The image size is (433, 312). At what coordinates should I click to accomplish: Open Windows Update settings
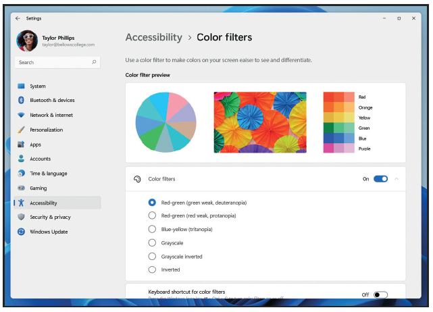tap(57, 232)
